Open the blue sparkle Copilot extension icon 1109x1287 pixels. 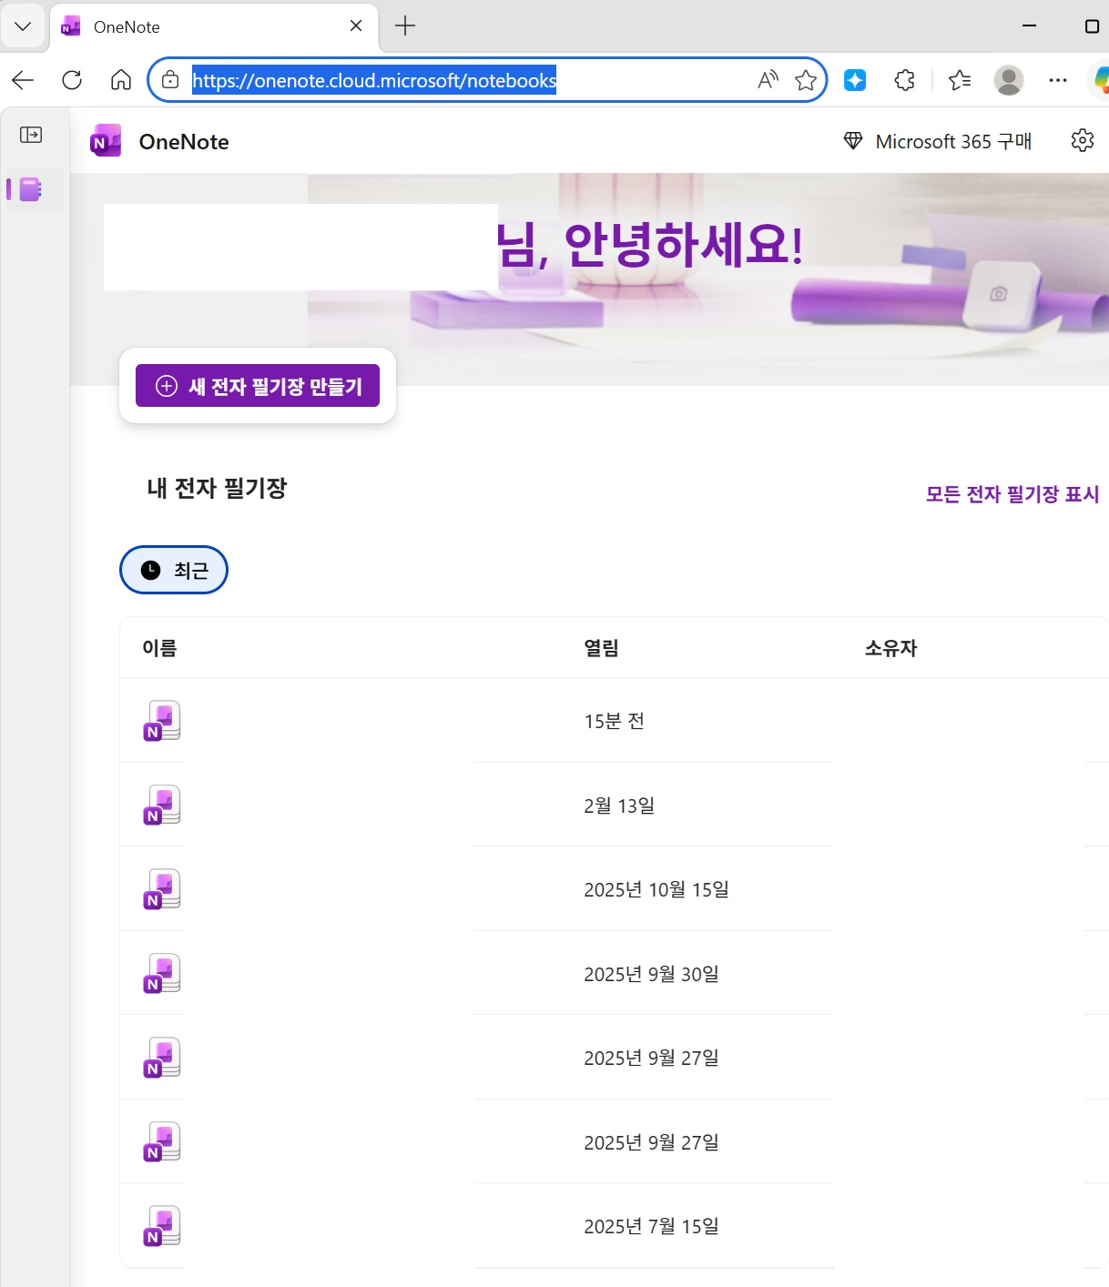coord(855,80)
